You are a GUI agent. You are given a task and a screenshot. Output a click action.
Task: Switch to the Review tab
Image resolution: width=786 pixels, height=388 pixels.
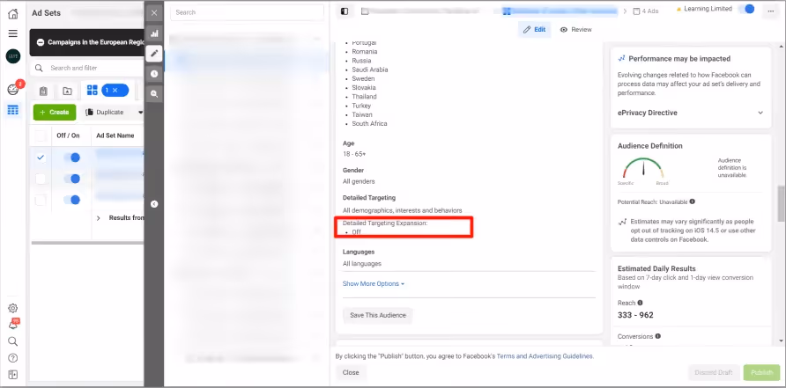pos(576,30)
